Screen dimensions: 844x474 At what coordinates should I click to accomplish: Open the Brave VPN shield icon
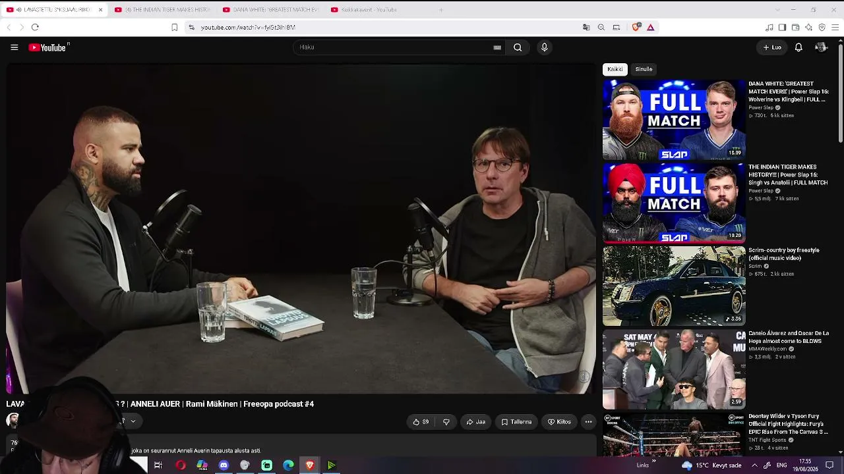(822, 27)
